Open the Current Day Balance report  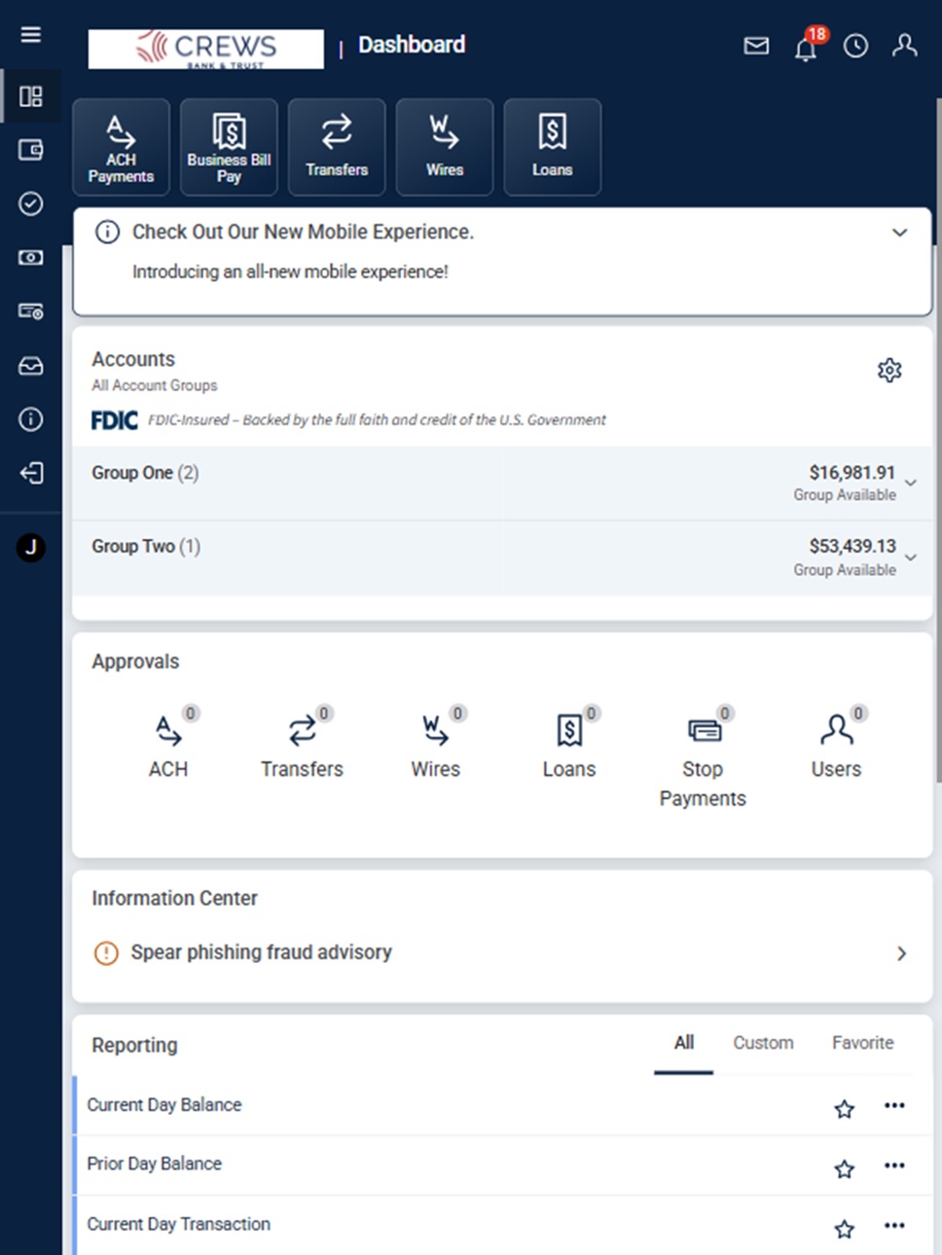coord(164,1105)
